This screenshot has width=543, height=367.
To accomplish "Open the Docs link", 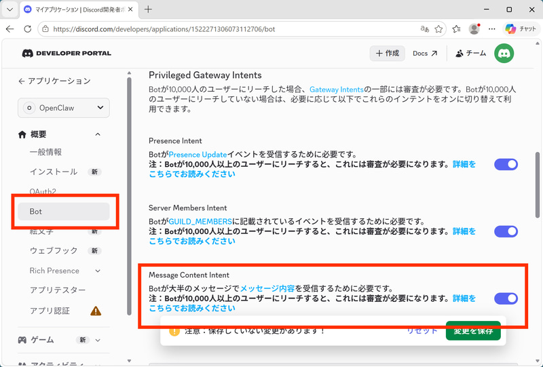I will [425, 54].
